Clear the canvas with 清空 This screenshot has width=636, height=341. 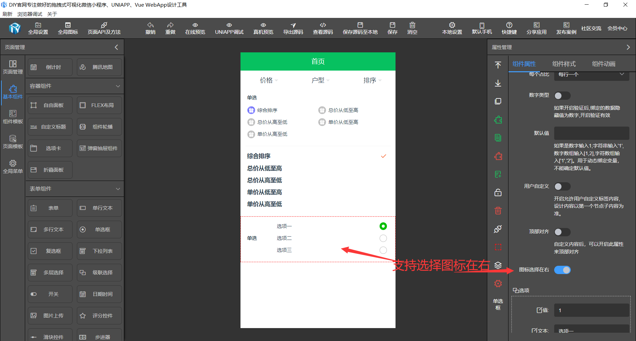coord(412,28)
